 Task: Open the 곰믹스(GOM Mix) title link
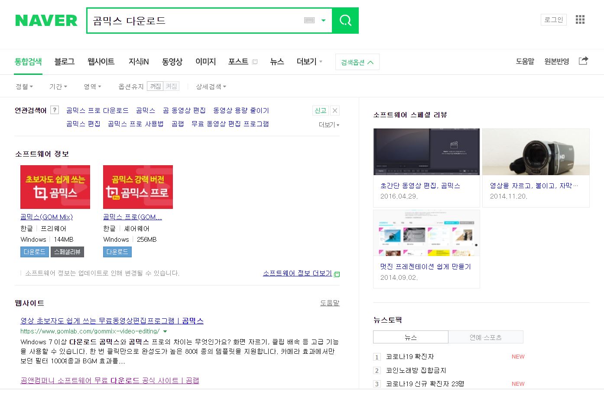pos(46,217)
